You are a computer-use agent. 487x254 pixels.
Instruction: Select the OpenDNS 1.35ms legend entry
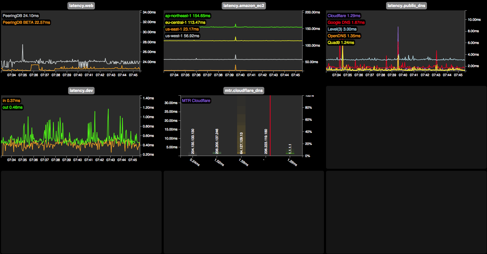pos(343,36)
